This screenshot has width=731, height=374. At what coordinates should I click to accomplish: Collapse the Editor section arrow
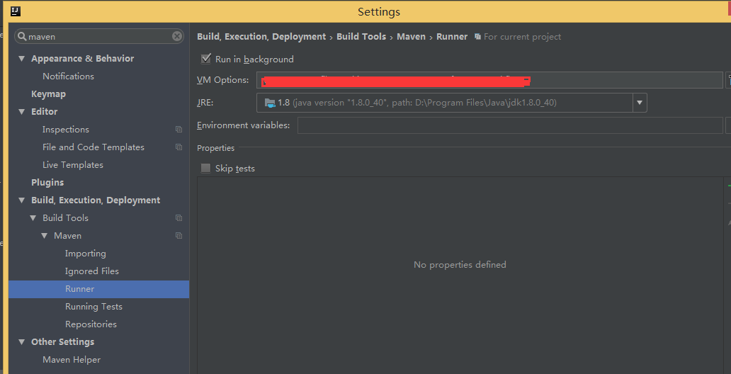[x=21, y=111]
